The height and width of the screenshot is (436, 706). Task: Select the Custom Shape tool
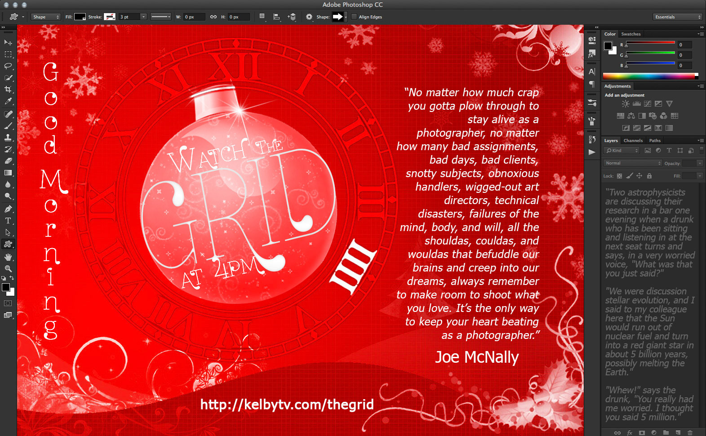point(8,244)
